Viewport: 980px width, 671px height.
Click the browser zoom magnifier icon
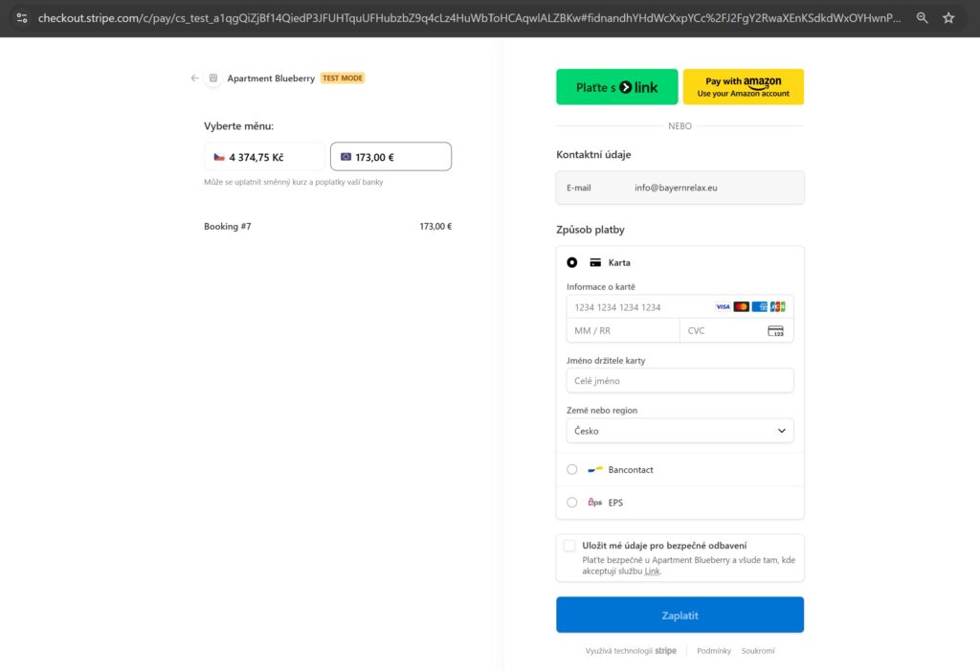tap(922, 18)
